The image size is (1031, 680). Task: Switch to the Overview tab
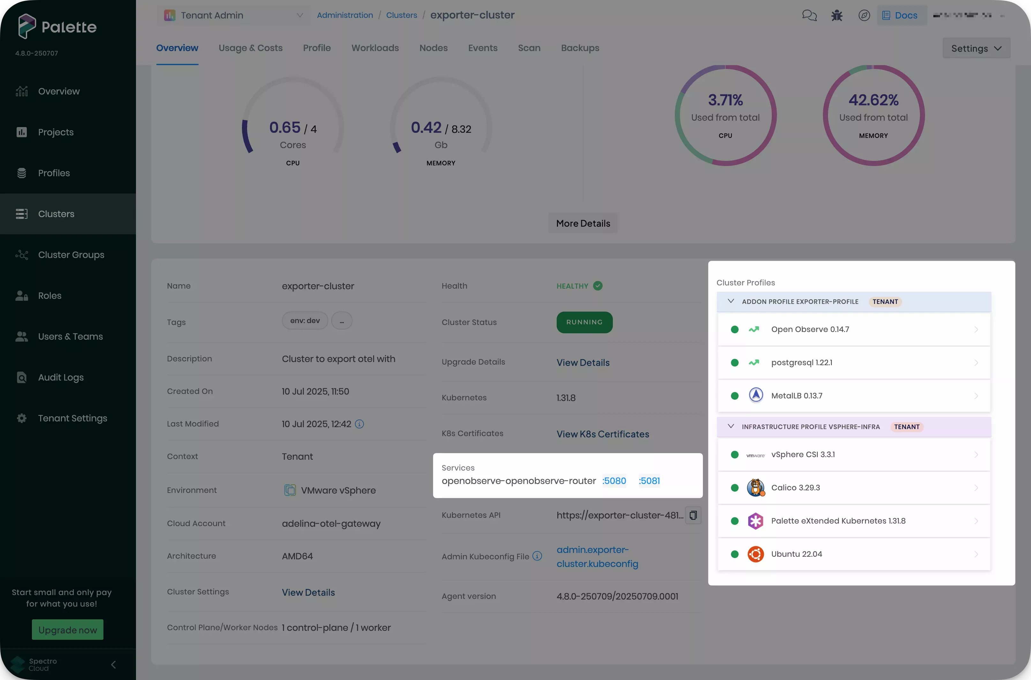(x=177, y=48)
